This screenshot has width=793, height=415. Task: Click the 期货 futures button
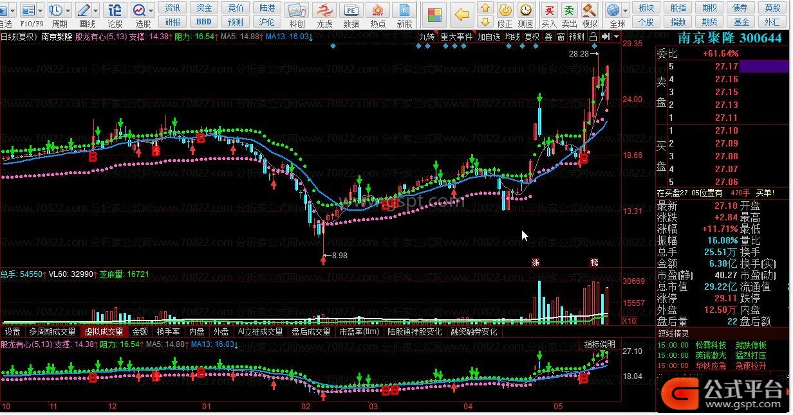coord(709,21)
